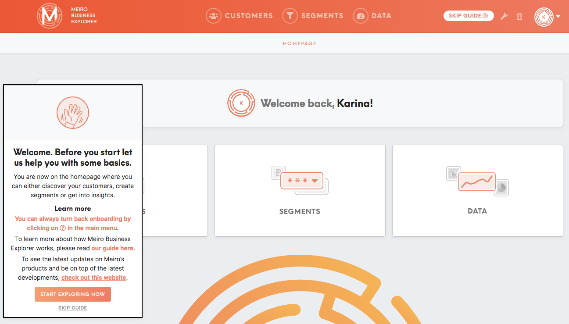Click the help question mark icon in guide text

tap(63, 228)
